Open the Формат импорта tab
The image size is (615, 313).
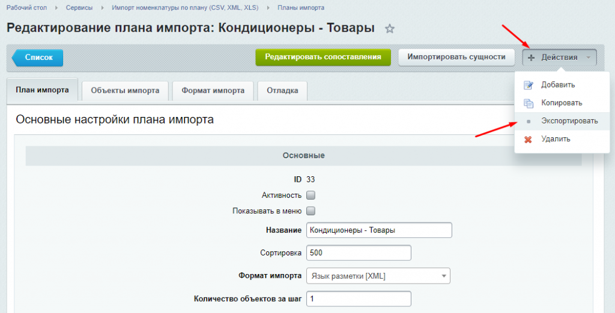pyautogui.click(x=213, y=91)
